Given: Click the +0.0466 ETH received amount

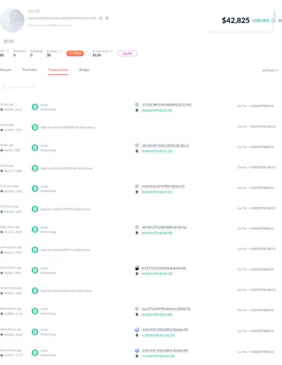Looking at the screenshot, I should pos(157,111).
